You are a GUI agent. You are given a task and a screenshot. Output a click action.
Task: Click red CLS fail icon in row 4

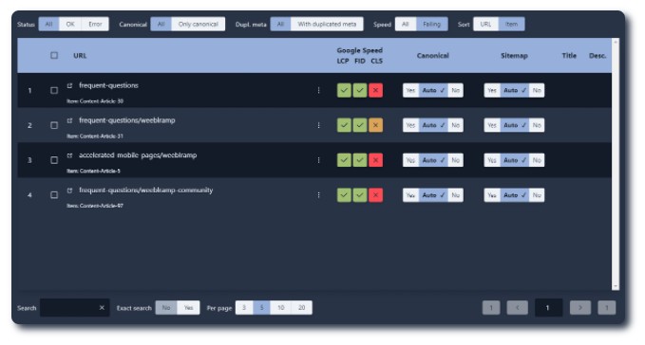pos(375,195)
